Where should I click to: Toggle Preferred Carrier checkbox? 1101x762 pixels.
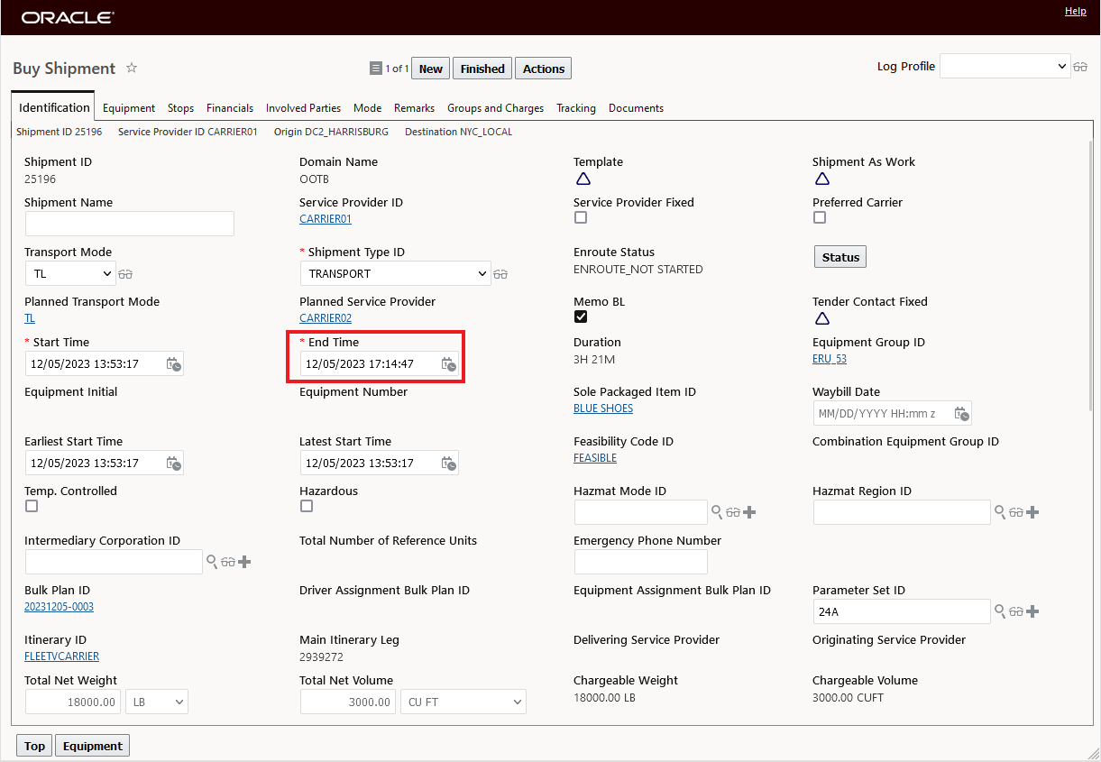coord(820,217)
